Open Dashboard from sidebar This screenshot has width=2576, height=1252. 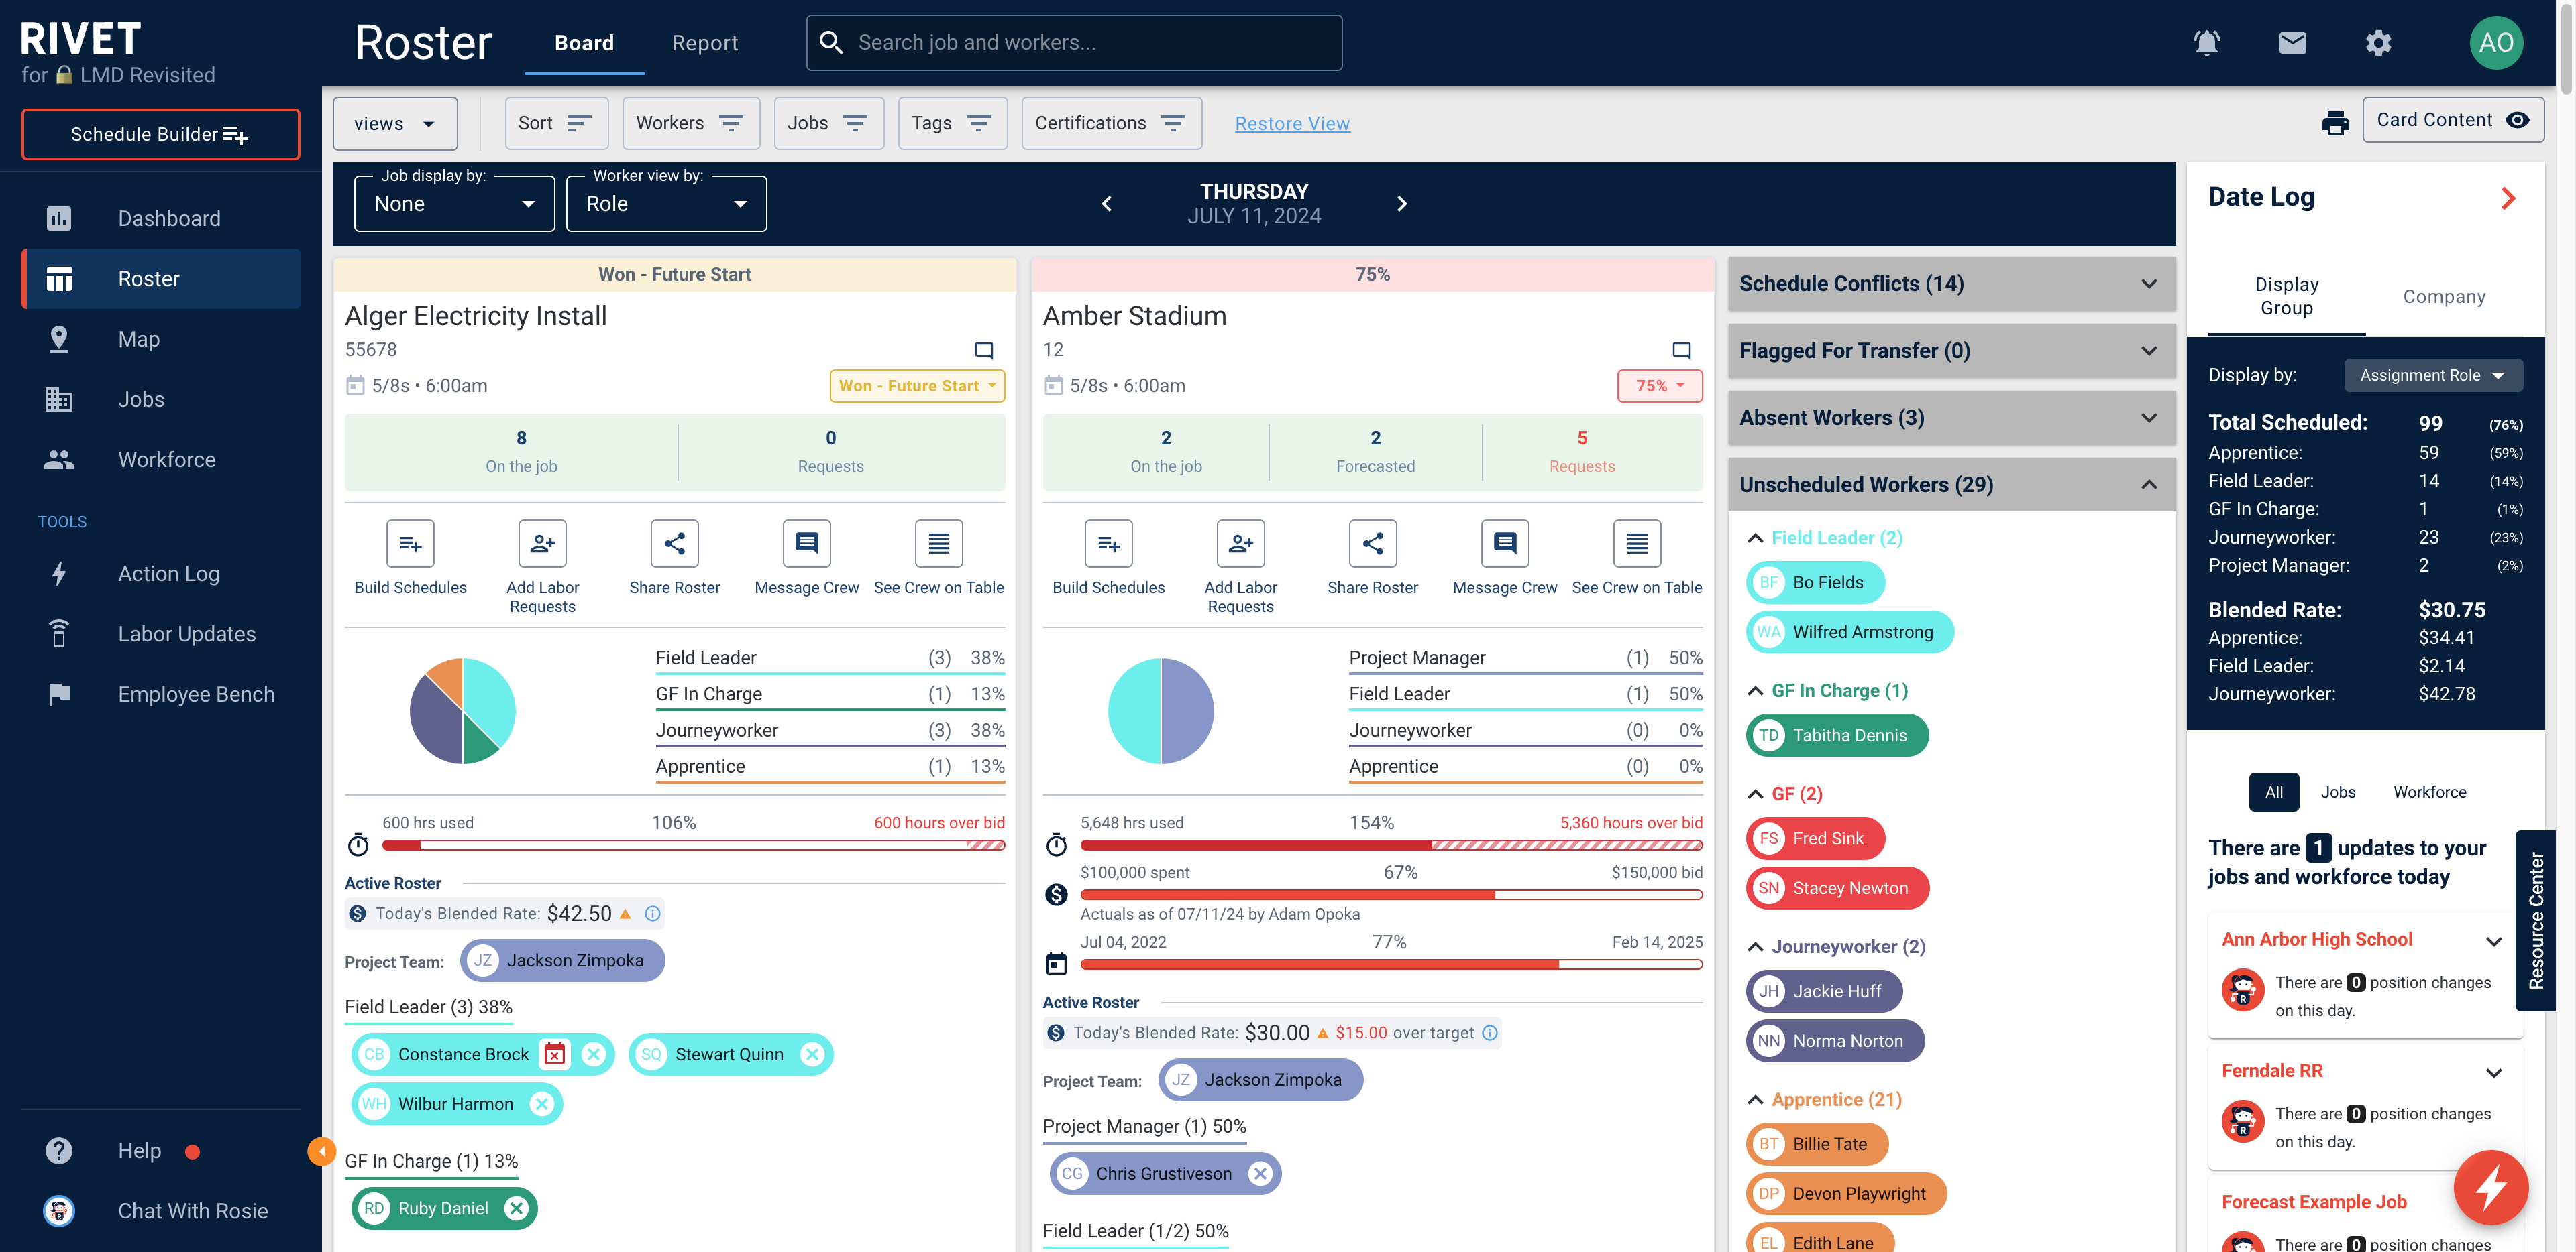(x=160, y=218)
